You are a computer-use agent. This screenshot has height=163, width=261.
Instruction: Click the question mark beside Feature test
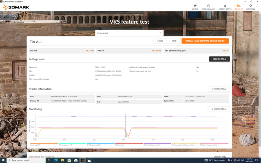click(x=160, y=33)
